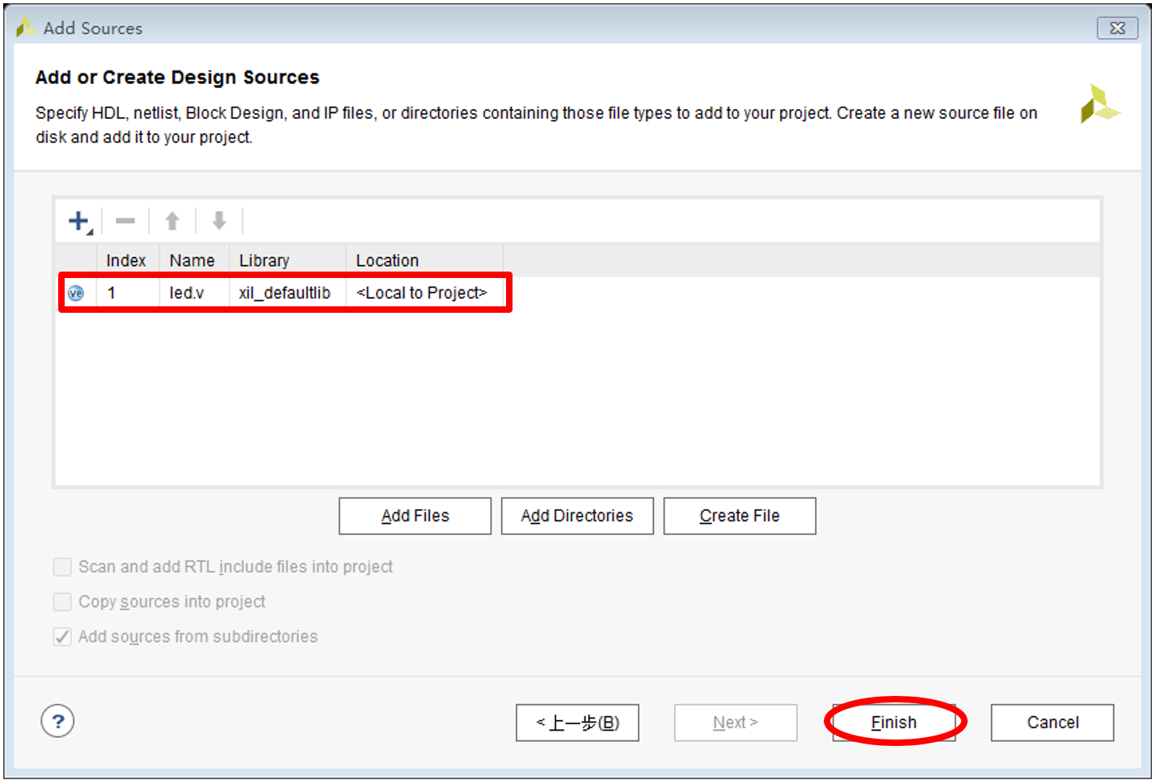Click the minus icon to remove file
The image size is (1156, 784).
coord(125,221)
